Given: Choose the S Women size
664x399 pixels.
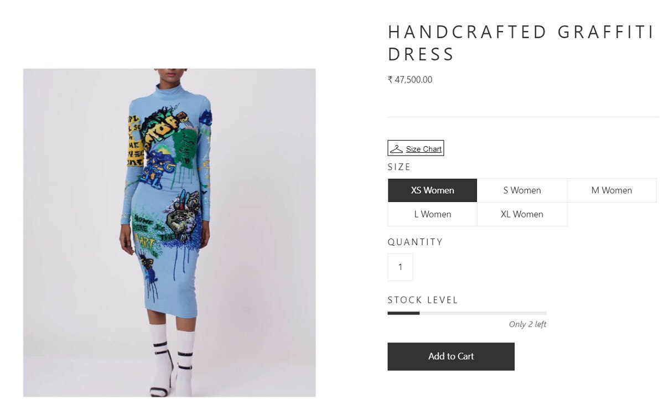Looking at the screenshot, I should [x=522, y=190].
